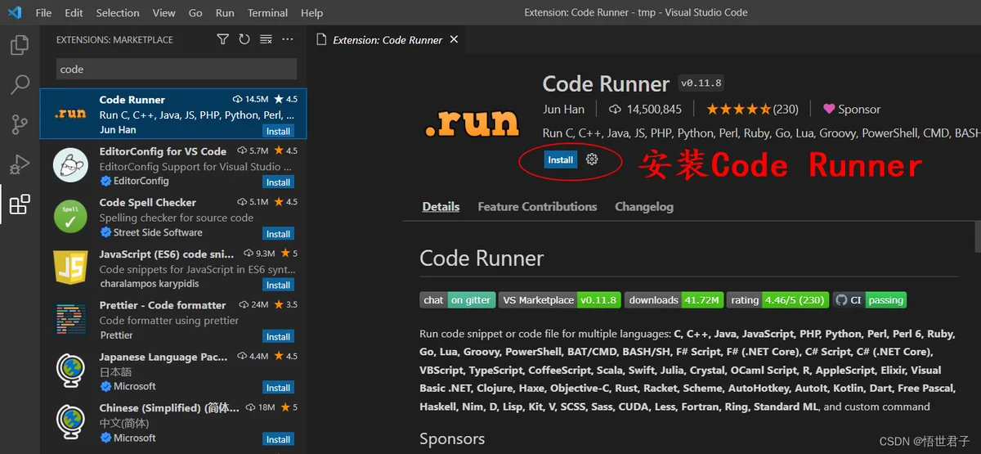The image size is (981, 454).
Task: Open the Extensions view icon
Action: (20, 205)
